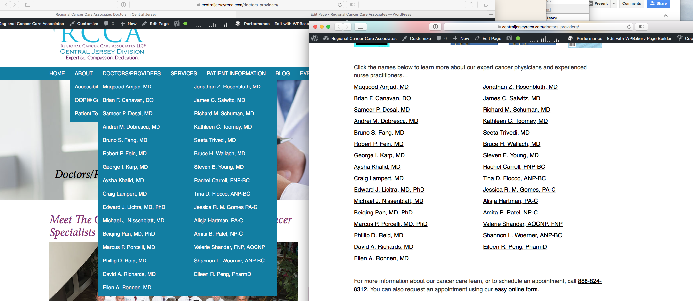Viewport: 693px width, 301px height.
Task: Open the BLOG navigation menu item
Action: 283,74
